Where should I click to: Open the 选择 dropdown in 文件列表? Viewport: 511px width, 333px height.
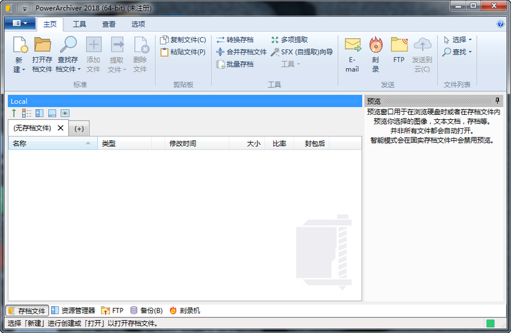click(x=457, y=40)
